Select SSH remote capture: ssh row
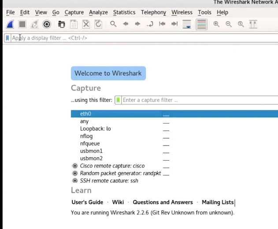 click(174, 180)
